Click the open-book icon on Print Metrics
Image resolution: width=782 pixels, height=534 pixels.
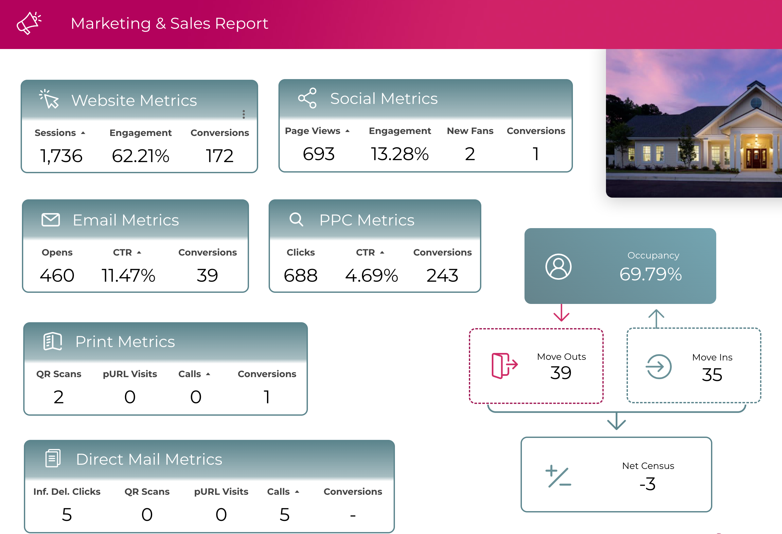52,341
